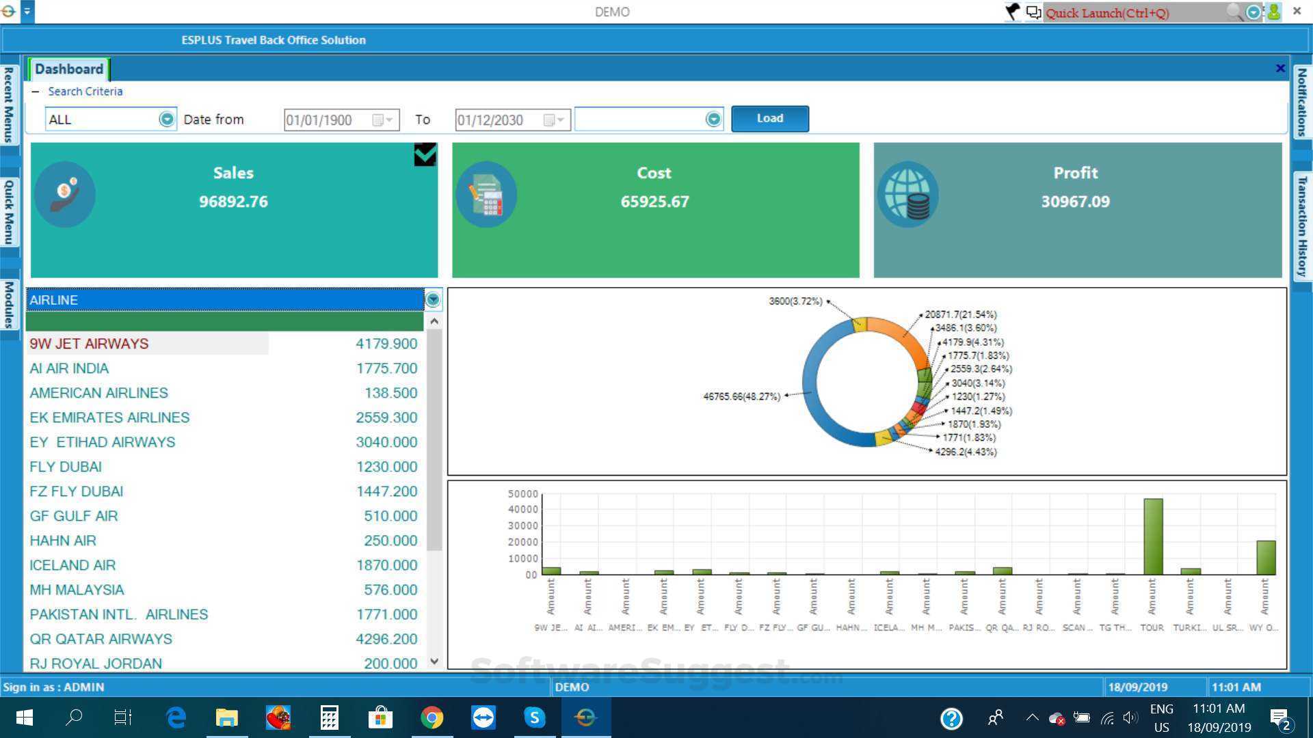Image resolution: width=1313 pixels, height=738 pixels.
Task: Open the empty combo box beside Load
Action: 713,120
